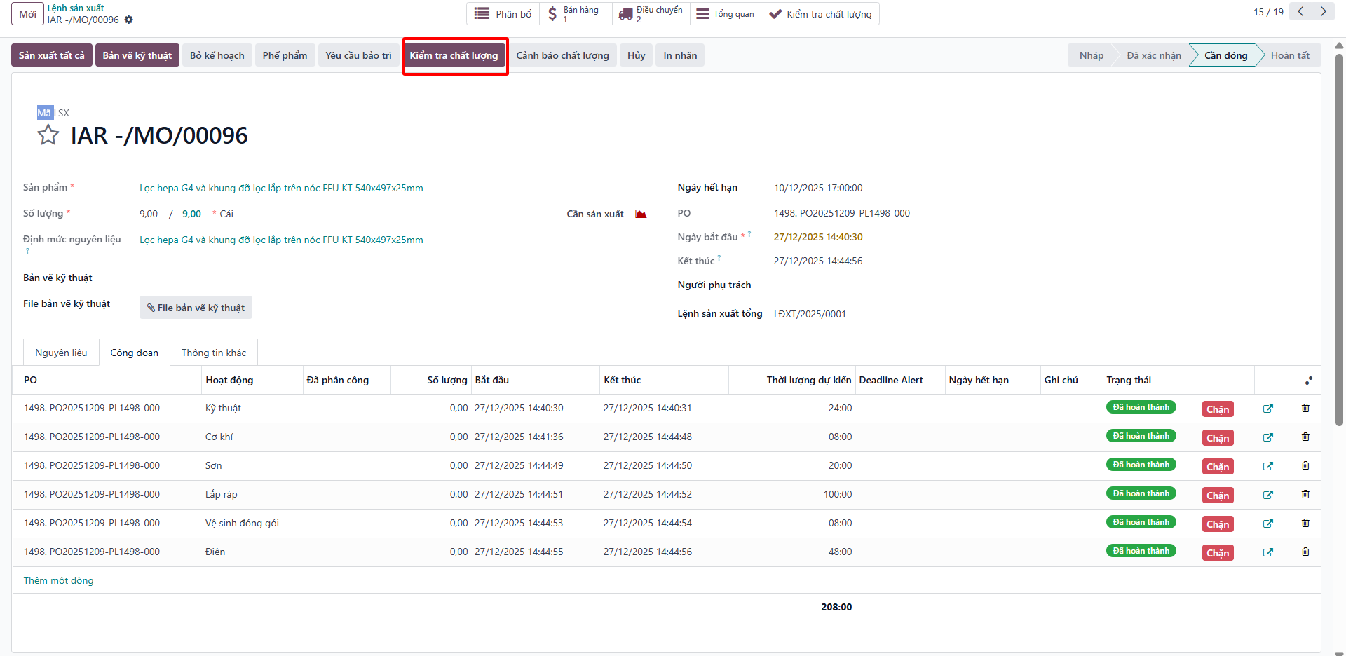Switch to Thông tin khác tab
1346x656 pixels.
coord(214,353)
